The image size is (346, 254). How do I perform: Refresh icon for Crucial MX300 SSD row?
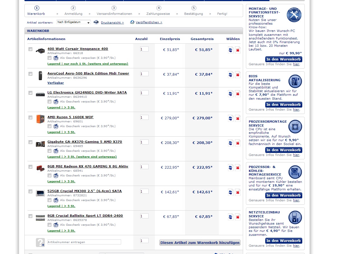point(230,192)
